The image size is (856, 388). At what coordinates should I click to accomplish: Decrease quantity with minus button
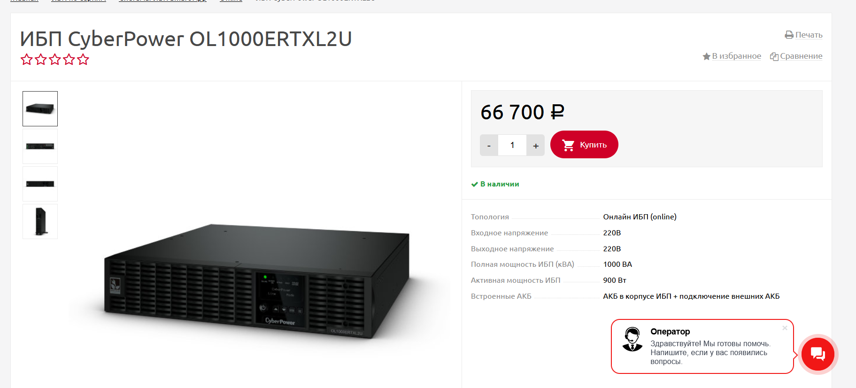489,145
